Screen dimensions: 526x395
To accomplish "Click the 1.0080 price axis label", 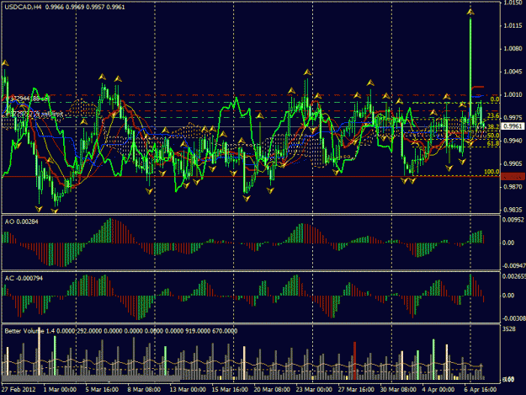I will pyautogui.click(x=513, y=49).
